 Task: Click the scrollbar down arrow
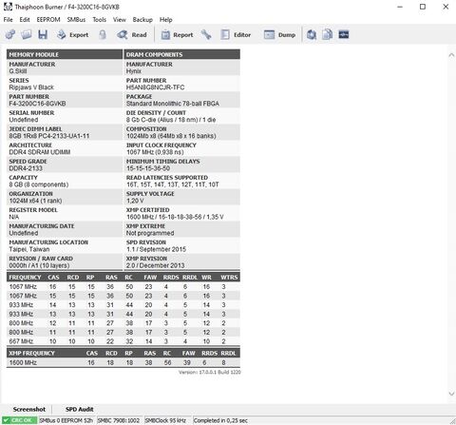click(x=451, y=394)
